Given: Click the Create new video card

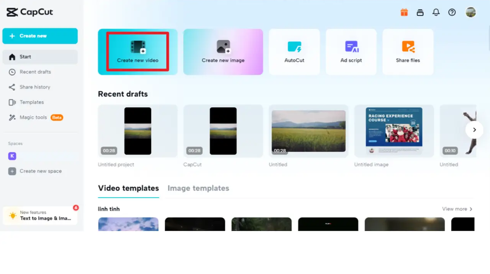Looking at the screenshot, I should point(138,52).
